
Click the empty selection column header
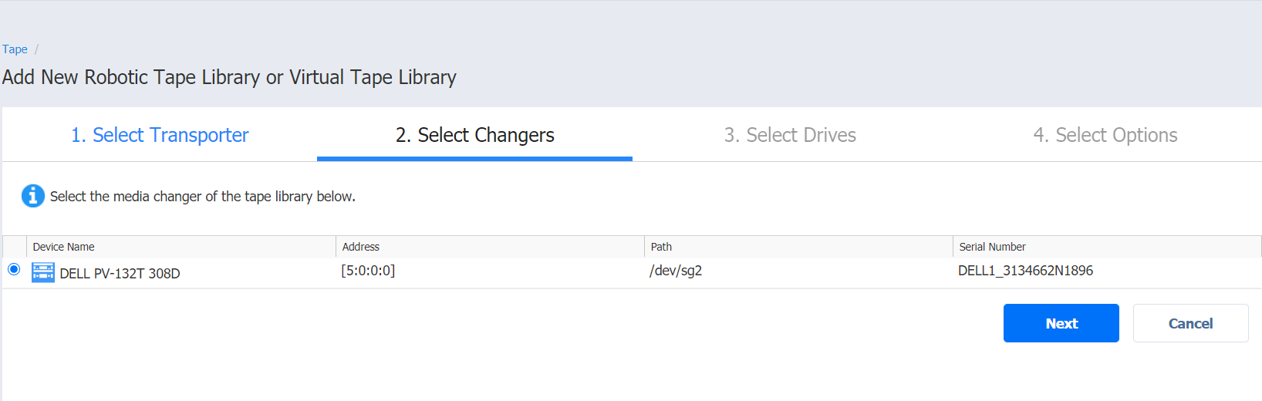click(x=15, y=247)
